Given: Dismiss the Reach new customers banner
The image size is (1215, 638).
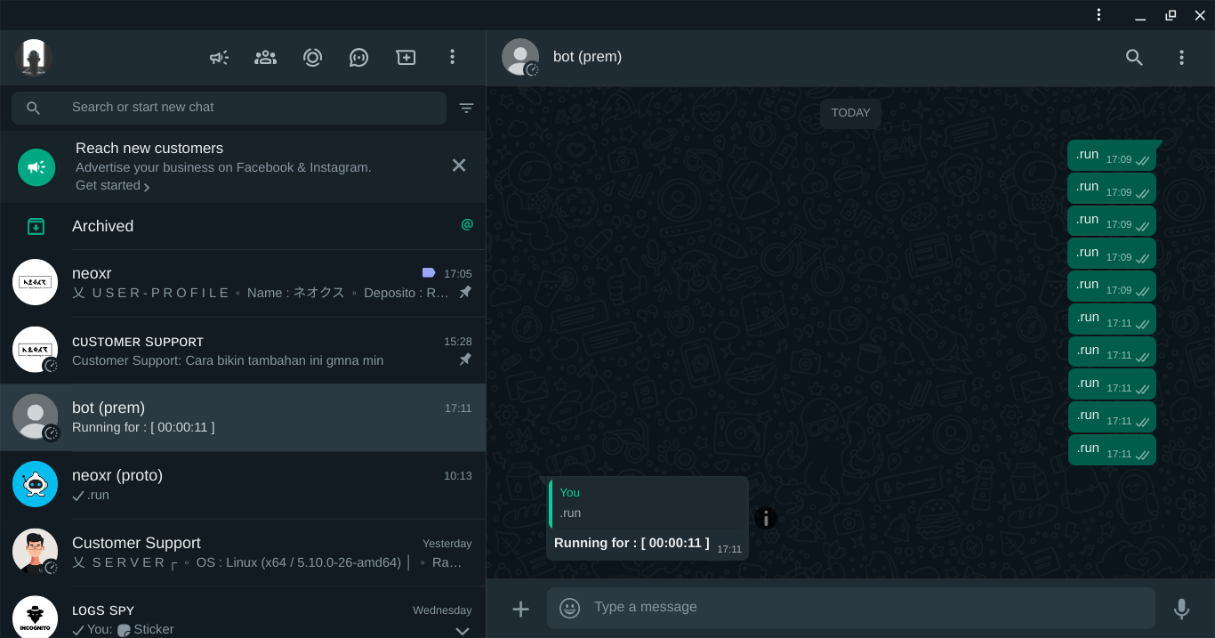Looking at the screenshot, I should click(459, 166).
